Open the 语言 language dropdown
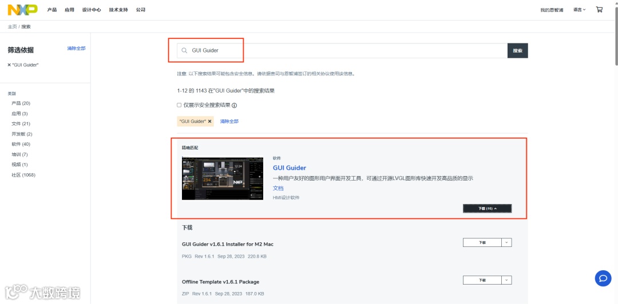The width and height of the screenshot is (618, 304). click(x=579, y=10)
